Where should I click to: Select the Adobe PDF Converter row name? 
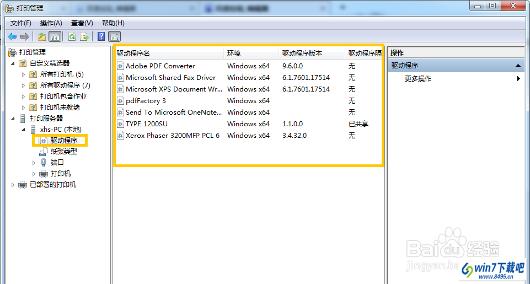160,66
